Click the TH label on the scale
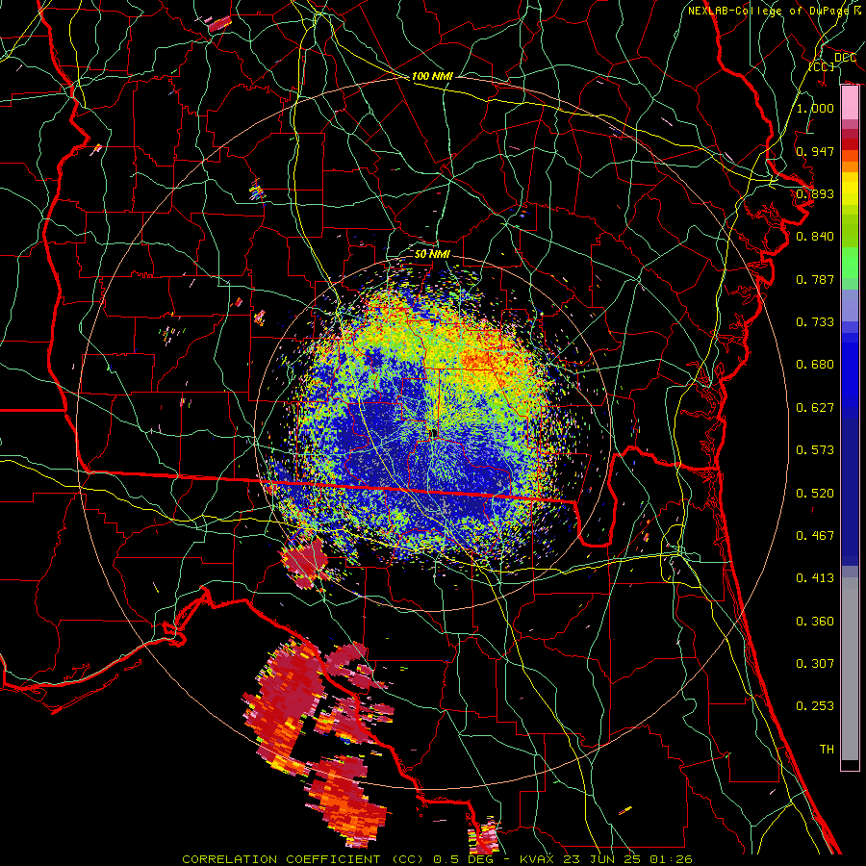866x866 pixels. (x=827, y=749)
